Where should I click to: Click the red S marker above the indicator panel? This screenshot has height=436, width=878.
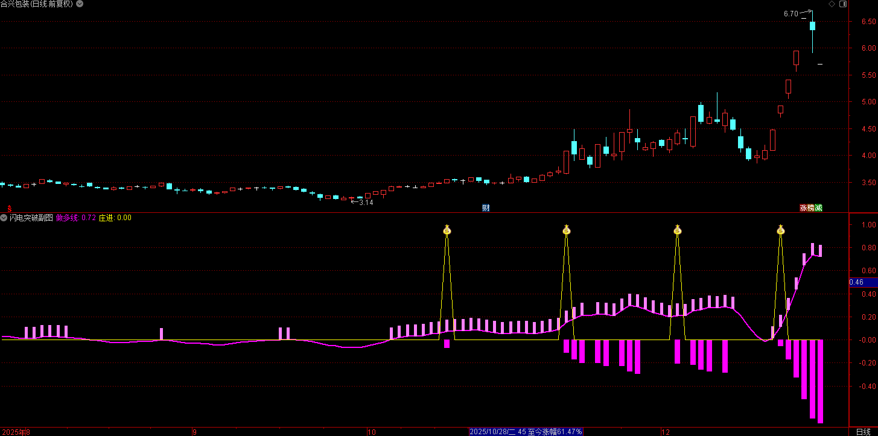coord(9,208)
